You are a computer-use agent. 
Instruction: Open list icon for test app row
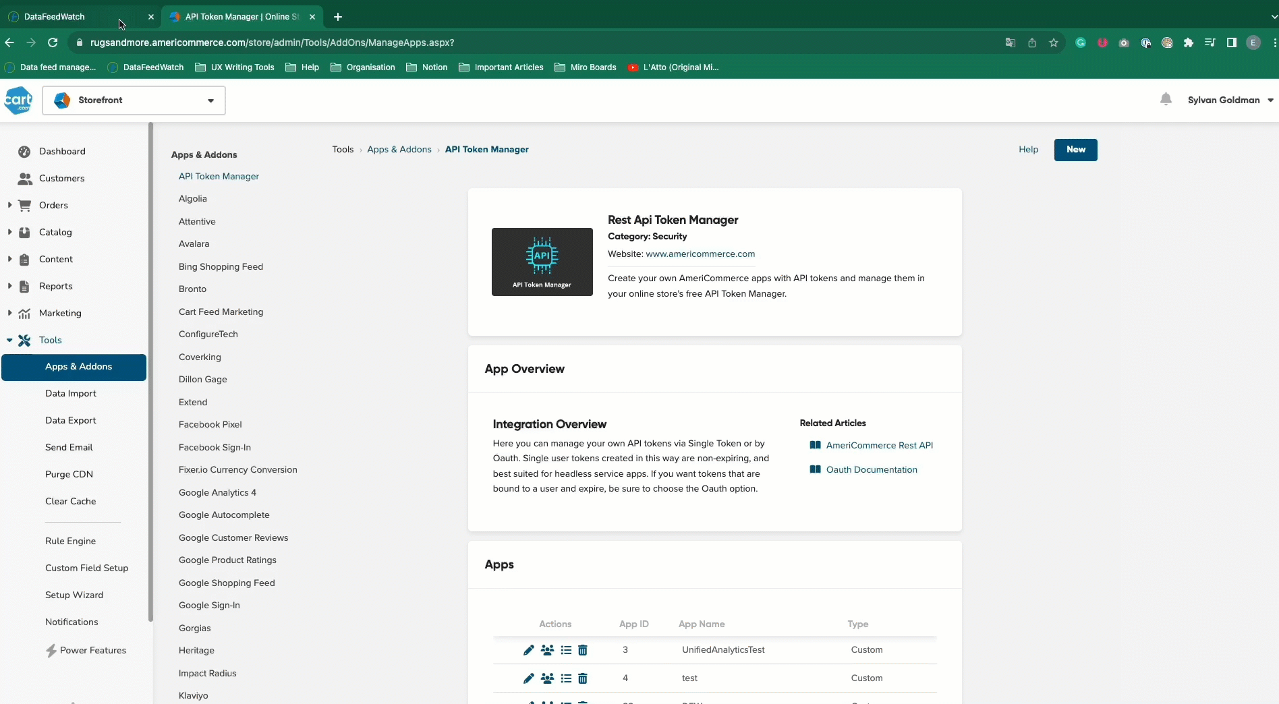tap(566, 678)
